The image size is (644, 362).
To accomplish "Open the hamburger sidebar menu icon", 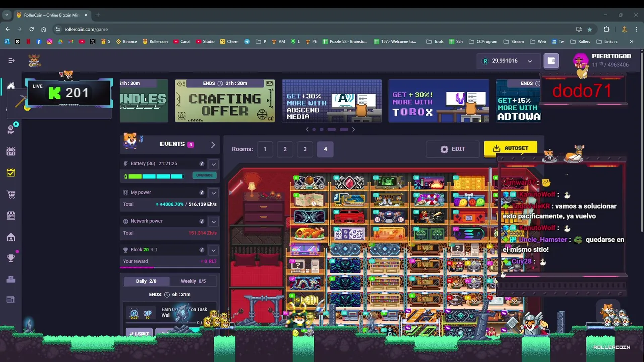I will pos(11,61).
